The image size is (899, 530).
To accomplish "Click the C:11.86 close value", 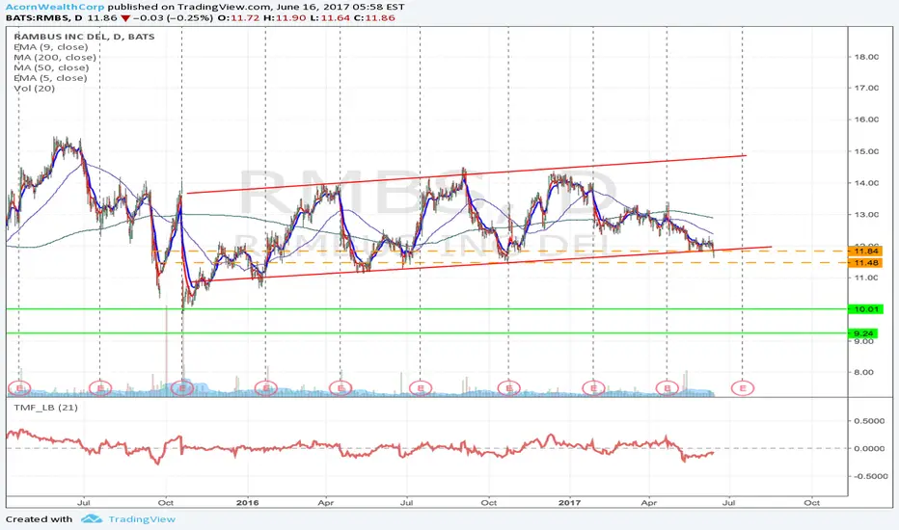I will pyautogui.click(x=374, y=17).
